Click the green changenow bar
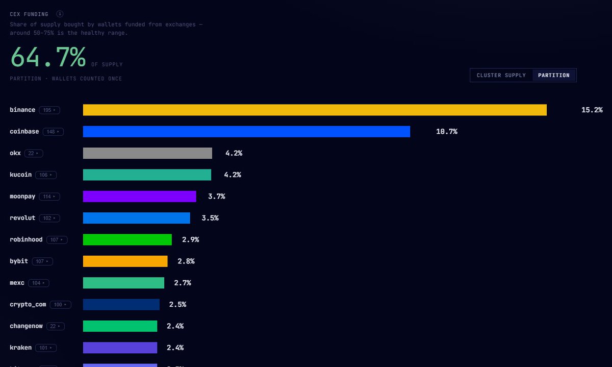 click(120, 326)
